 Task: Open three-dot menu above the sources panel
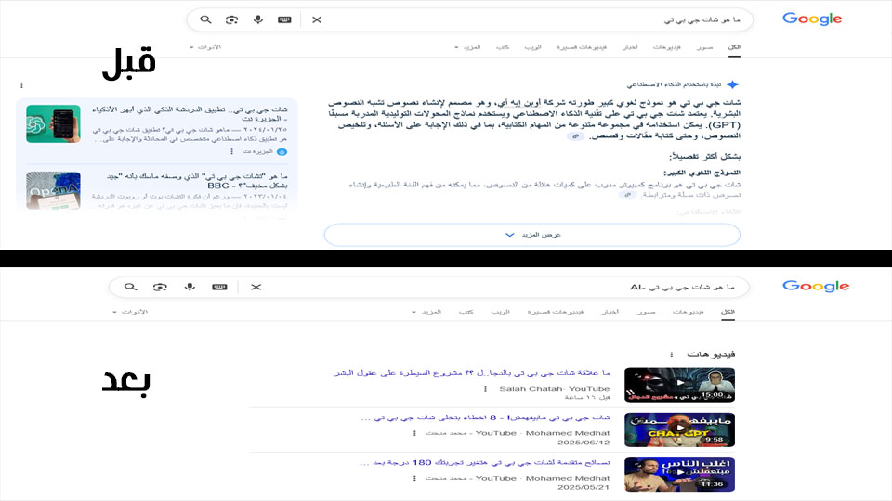(21, 85)
